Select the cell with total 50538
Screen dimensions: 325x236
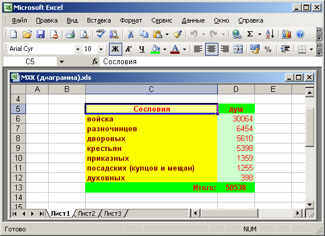pyautogui.click(x=236, y=187)
